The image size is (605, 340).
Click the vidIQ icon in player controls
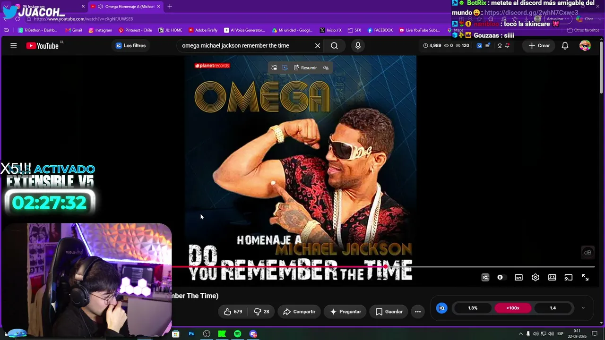click(485, 278)
